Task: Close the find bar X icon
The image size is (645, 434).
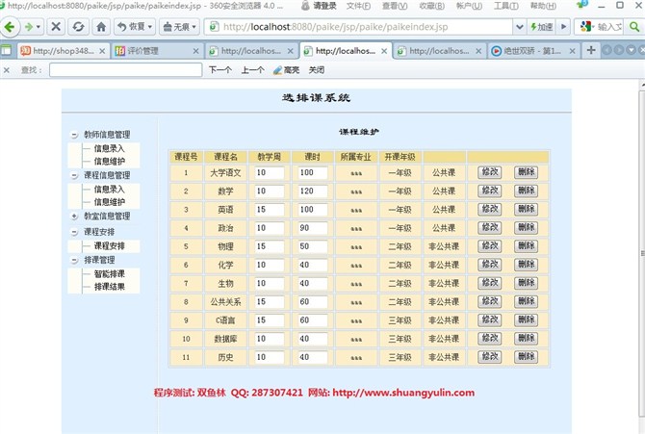Action: (7, 70)
